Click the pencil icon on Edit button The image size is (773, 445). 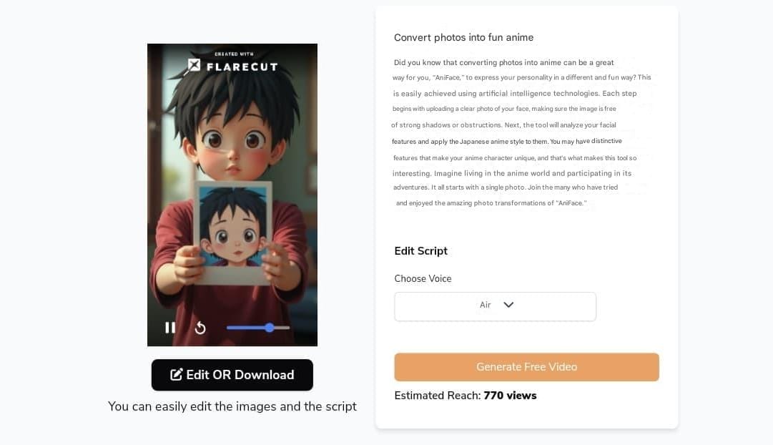click(176, 375)
